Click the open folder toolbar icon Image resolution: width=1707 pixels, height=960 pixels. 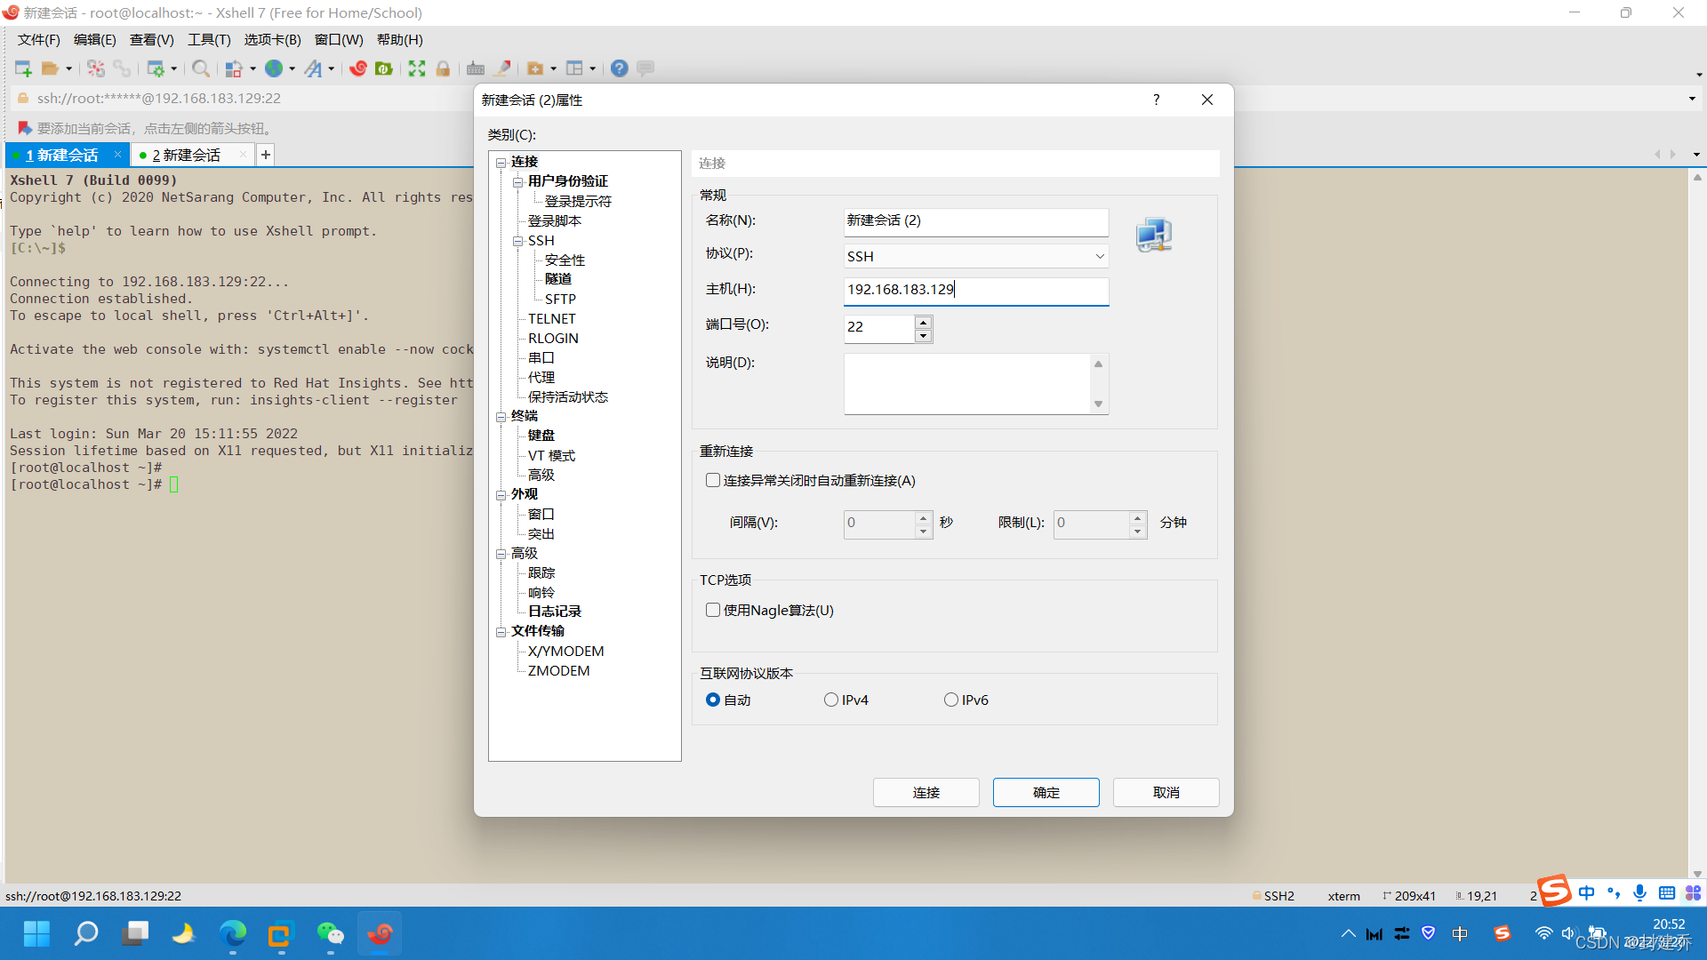click(x=51, y=68)
